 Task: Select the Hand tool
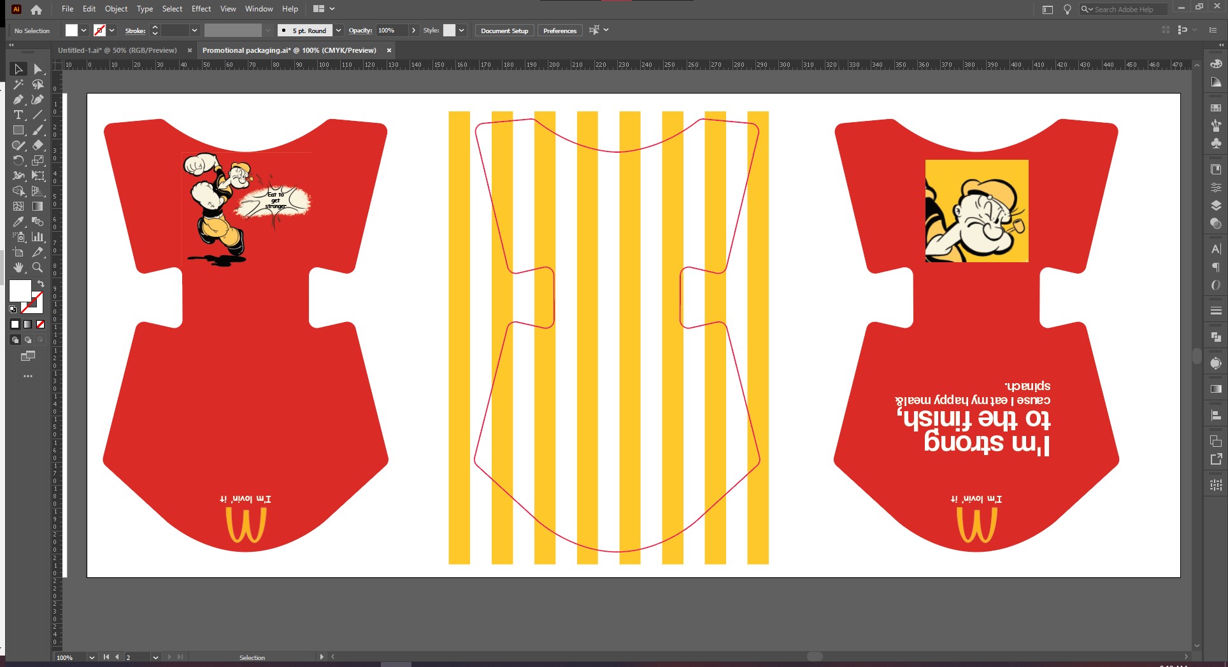[x=18, y=267]
